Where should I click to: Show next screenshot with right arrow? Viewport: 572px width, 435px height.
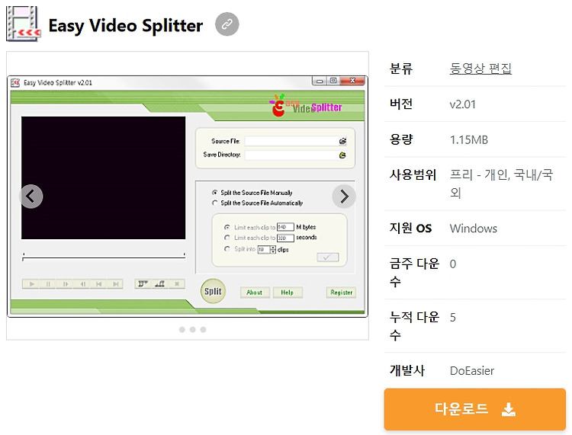[344, 197]
